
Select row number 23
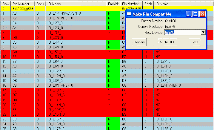(6, 119)
